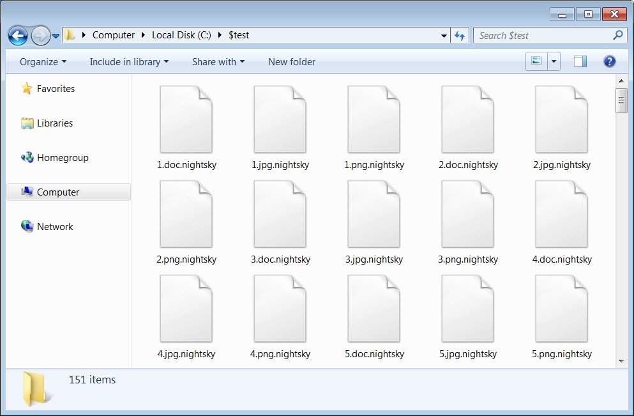
Task: Click the search magnifier icon
Action: [x=617, y=35]
